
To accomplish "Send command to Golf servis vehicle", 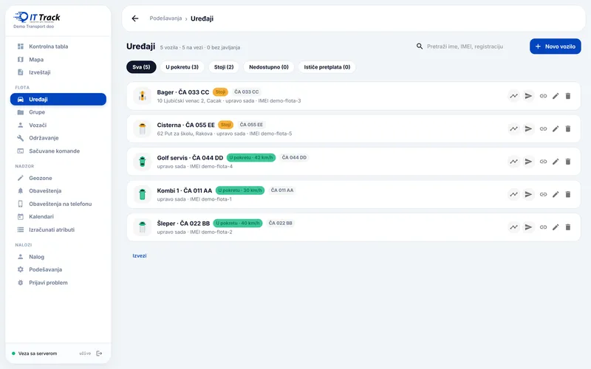I will [x=528, y=162].
